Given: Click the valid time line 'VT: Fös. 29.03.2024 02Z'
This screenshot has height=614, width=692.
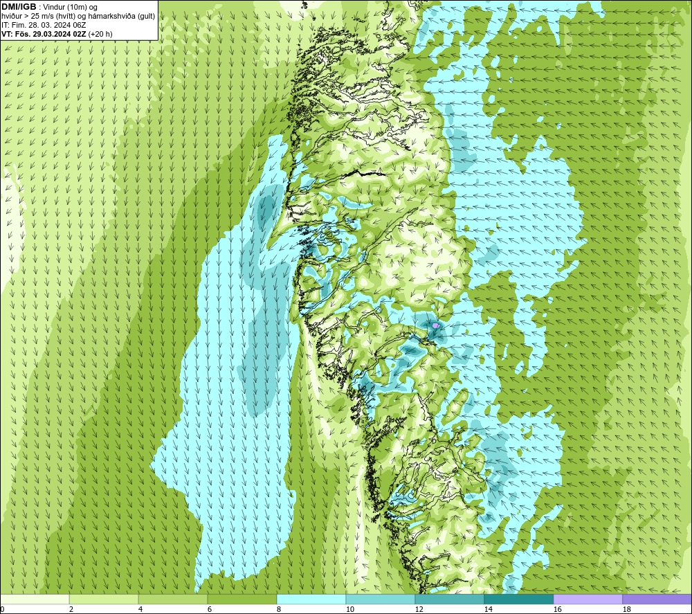Looking at the screenshot, I should click(x=44, y=34).
